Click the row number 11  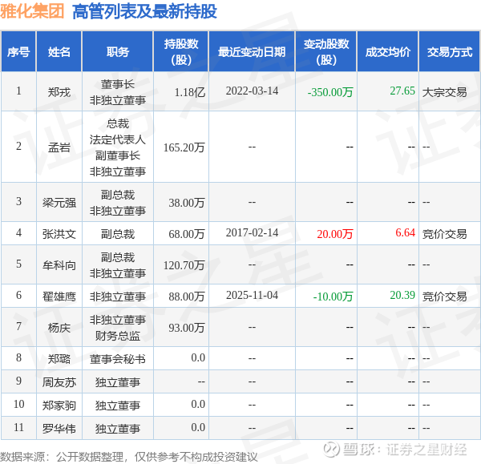pyautogui.click(x=18, y=427)
